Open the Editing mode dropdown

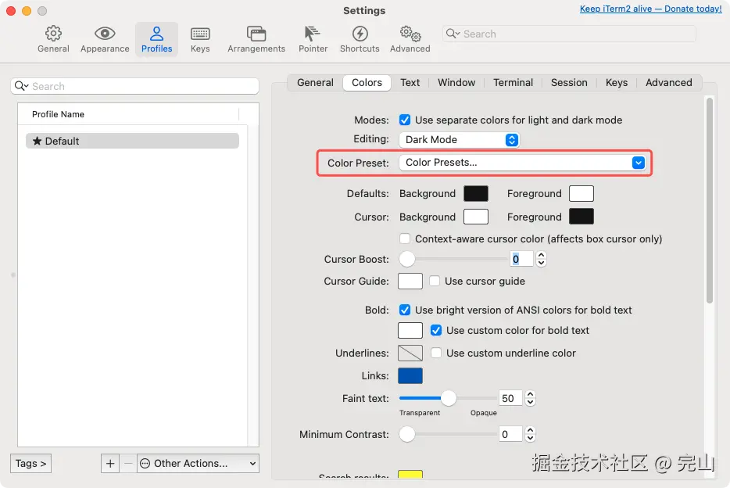(x=459, y=140)
